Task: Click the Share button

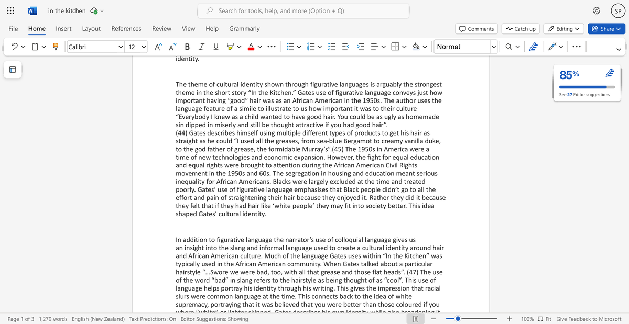Action: (606, 29)
